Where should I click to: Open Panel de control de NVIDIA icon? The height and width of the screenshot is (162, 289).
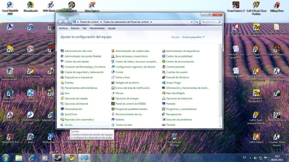point(113,104)
